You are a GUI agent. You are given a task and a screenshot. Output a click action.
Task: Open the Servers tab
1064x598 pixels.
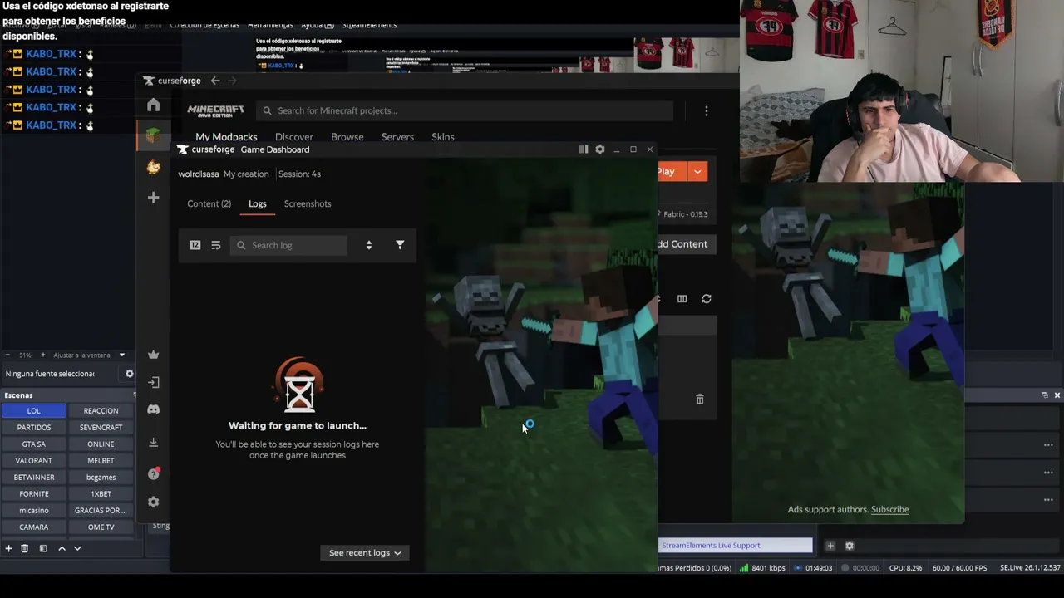397,137
